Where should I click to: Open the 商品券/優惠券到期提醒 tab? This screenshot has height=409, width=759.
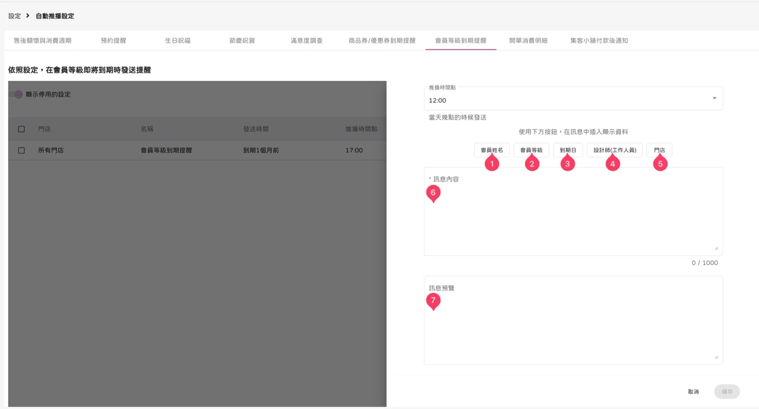(382, 40)
